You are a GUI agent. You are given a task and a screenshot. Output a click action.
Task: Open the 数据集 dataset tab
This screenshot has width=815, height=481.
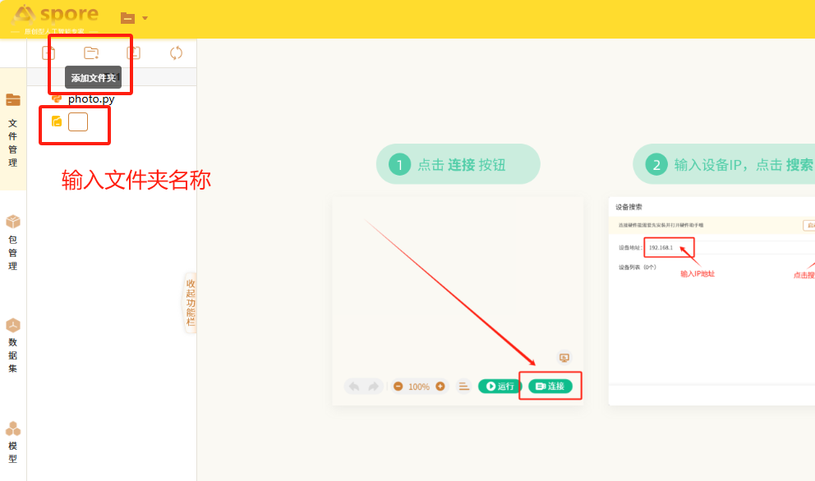coord(13,345)
